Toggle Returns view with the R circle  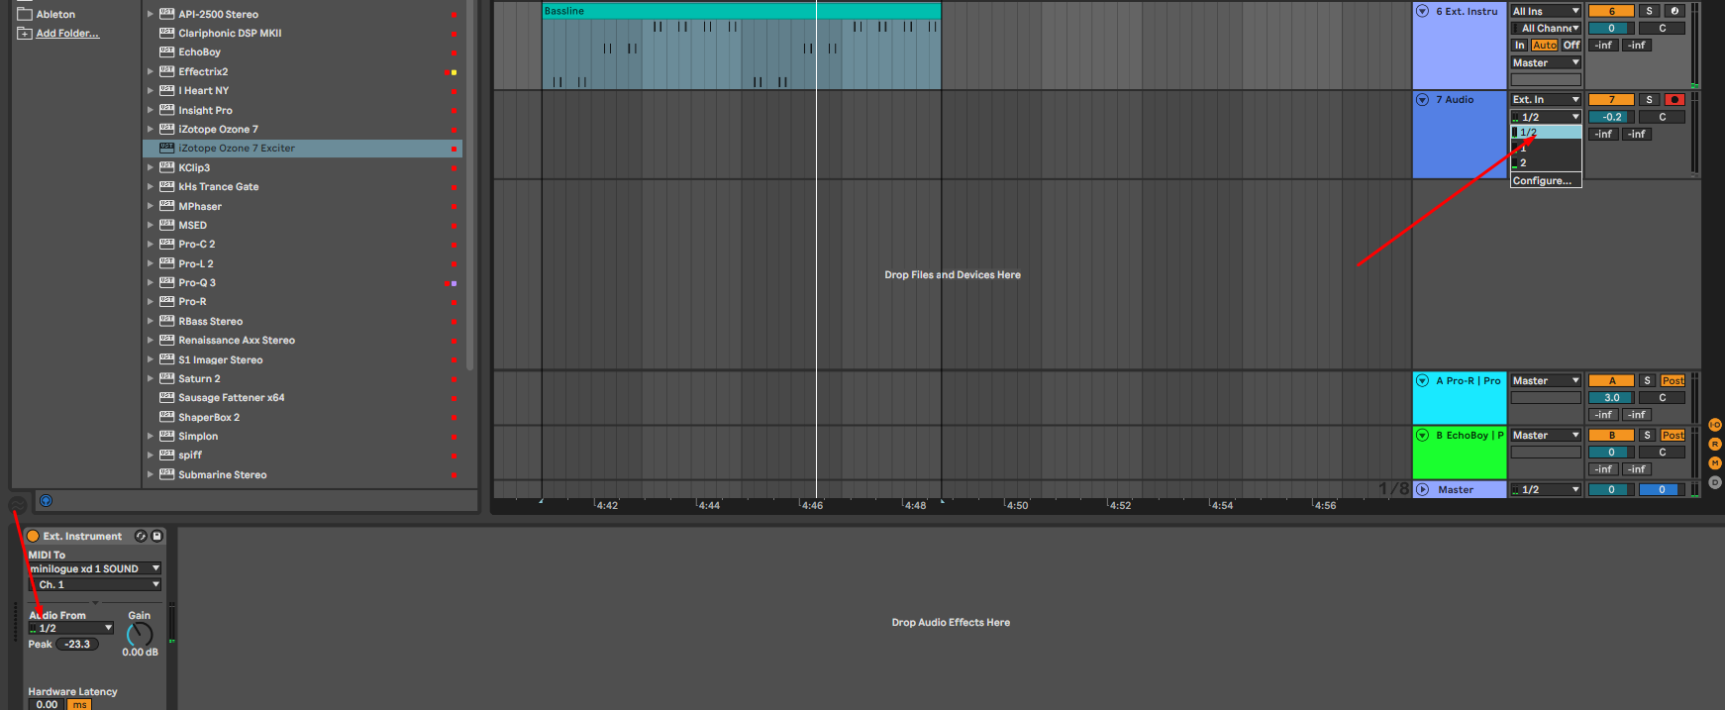[1715, 444]
